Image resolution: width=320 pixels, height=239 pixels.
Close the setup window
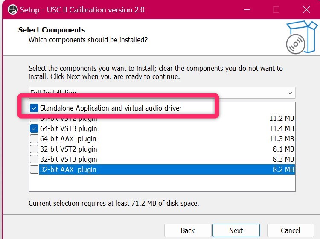(306, 9)
